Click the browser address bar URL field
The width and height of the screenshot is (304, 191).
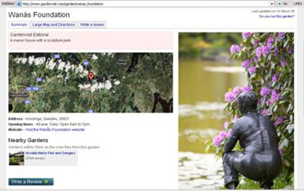pyautogui.click(x=146, y=4)
